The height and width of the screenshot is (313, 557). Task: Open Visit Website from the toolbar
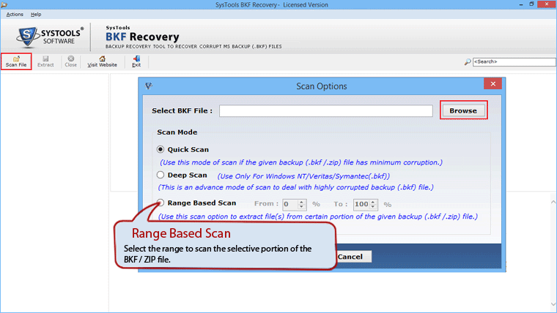102,61
